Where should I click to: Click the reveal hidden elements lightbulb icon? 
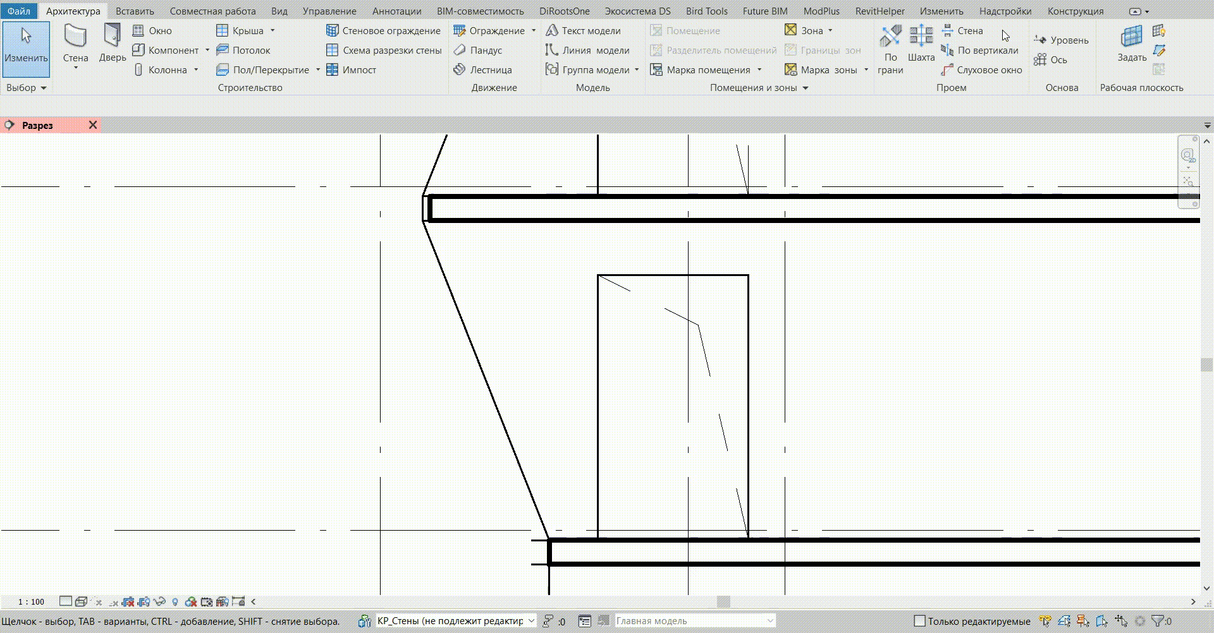tap(175, 601)
